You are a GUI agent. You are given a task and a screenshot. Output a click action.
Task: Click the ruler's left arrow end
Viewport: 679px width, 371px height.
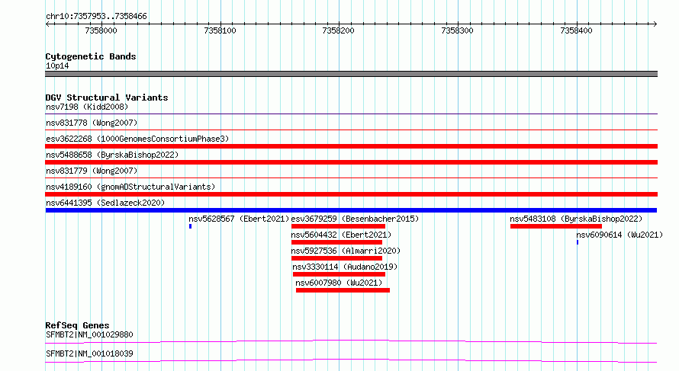(x=47, y=24)
